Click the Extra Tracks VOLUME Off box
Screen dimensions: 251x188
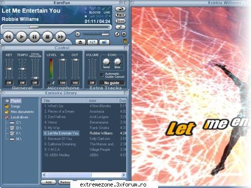tap(92, 83)
